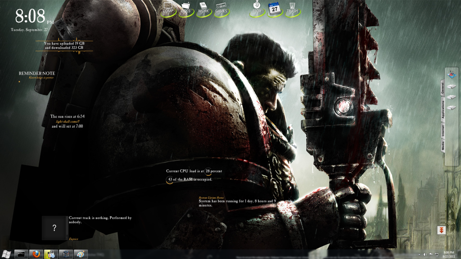Select the Internet sidebar tab
The width and height of the screenshot is (461, 259).
tap(443, 131)
